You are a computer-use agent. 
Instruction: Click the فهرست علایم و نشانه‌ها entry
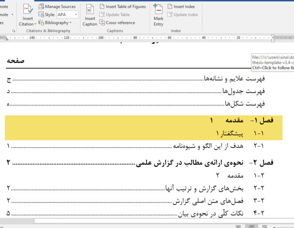click(136, 79)
